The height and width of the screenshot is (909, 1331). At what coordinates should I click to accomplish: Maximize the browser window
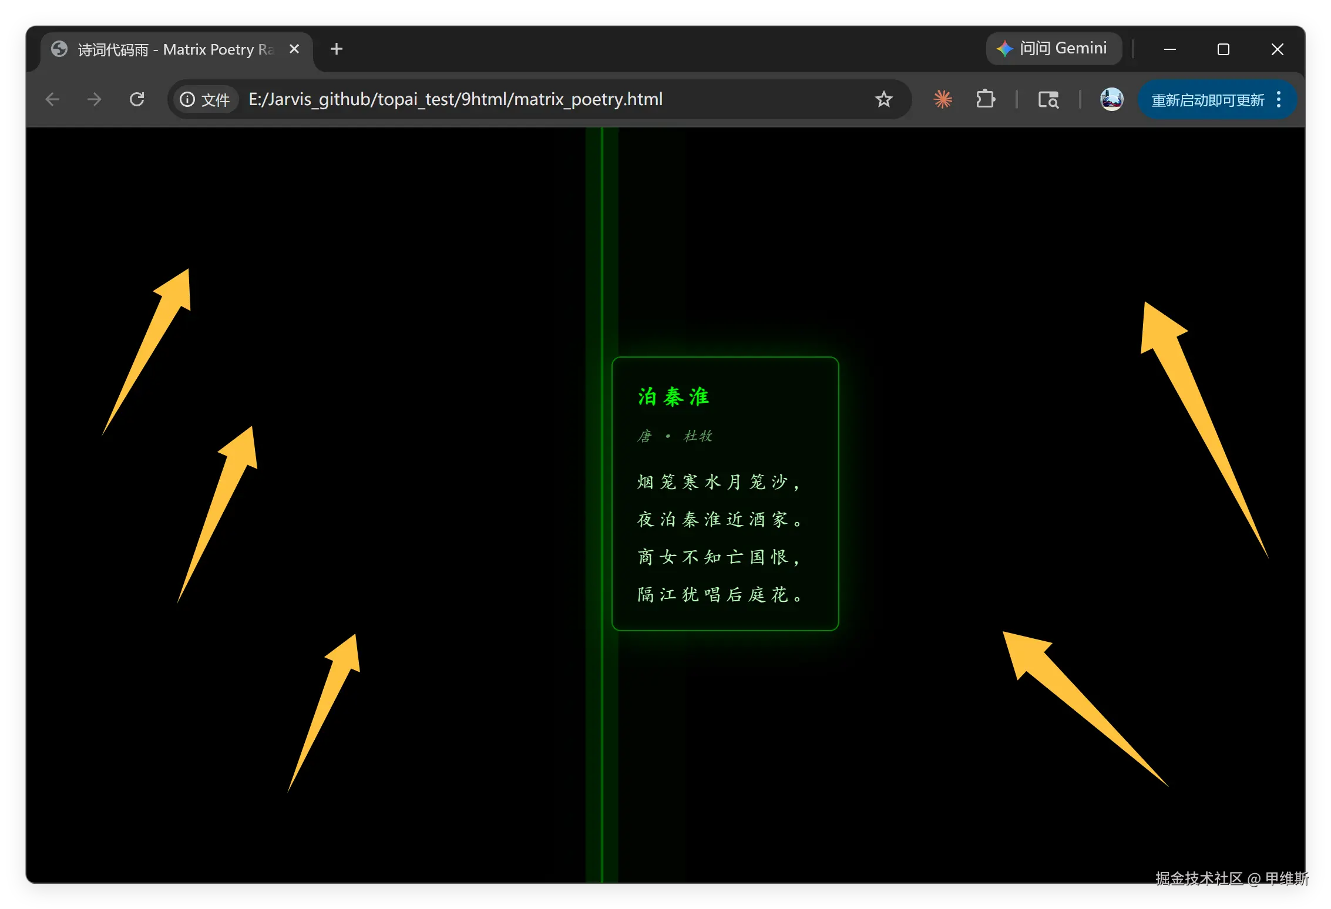point(1223,49)
